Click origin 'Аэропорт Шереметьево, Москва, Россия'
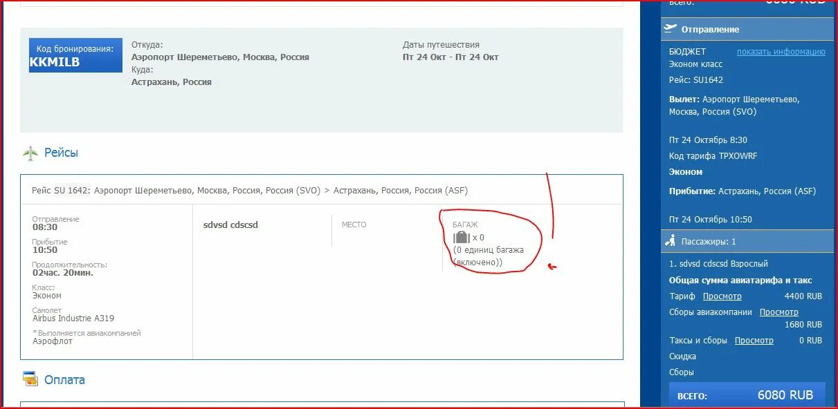 [x=220, y=57]
